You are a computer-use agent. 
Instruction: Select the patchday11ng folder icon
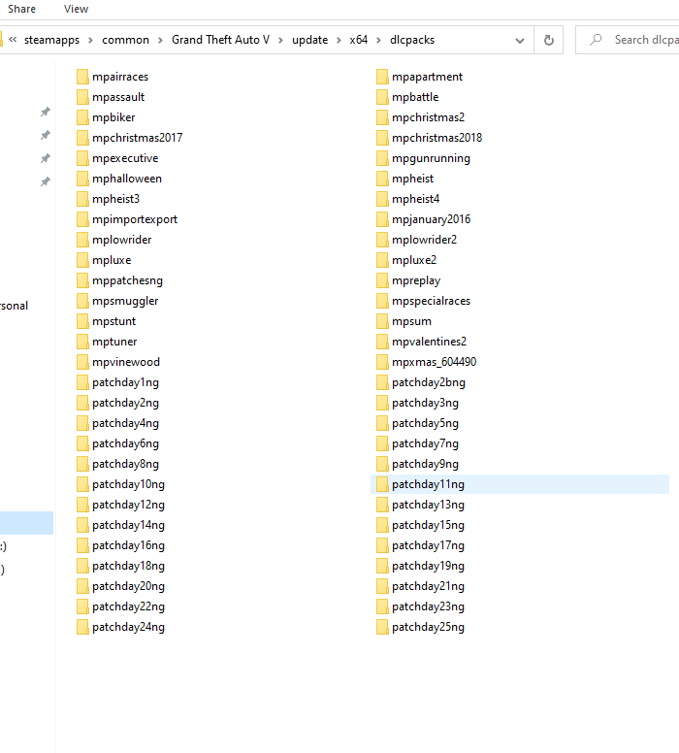pyautogui.click(x=382, y=484)
